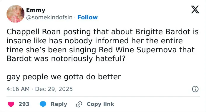Follow @somekindofsin
The height and width of the screenshot is (112, 206).
click(87, 17)
